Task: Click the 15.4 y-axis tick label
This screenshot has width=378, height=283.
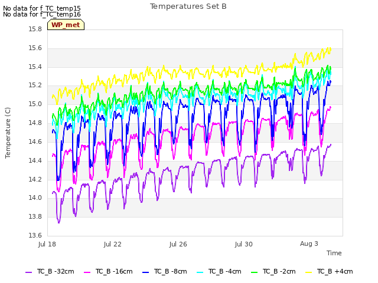Action: [x=35, y=67]
